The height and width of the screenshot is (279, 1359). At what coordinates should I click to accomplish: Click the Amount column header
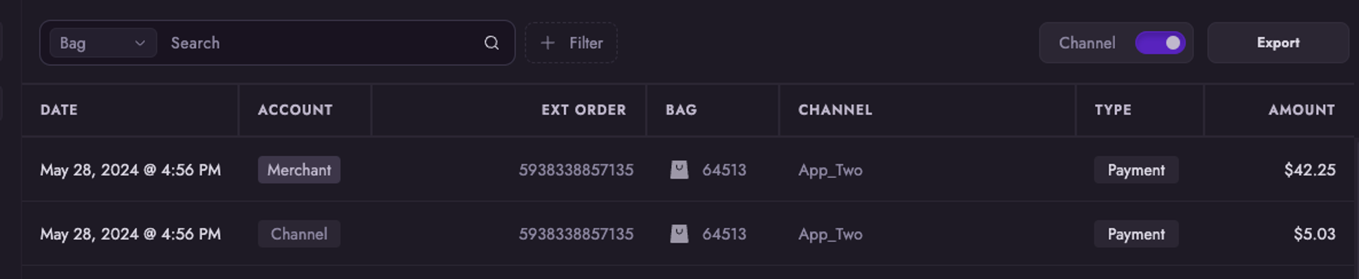(x=1301, y=110)
